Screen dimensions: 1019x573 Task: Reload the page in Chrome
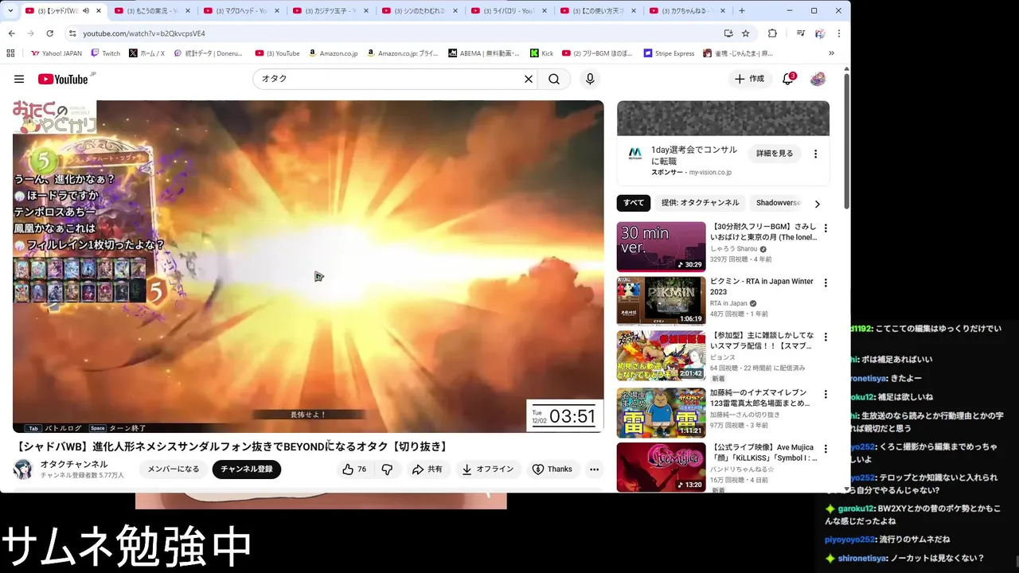49,33
